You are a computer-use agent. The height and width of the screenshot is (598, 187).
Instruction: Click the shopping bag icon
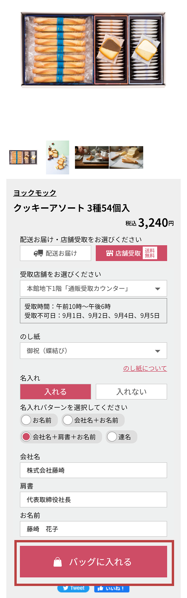[58, 562]
